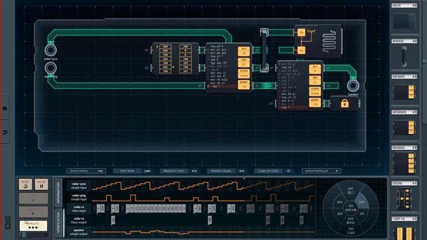Image resolution: width=427 pixels, height=240 pixels.
Task: Pause the simulation
Action: 41,184
